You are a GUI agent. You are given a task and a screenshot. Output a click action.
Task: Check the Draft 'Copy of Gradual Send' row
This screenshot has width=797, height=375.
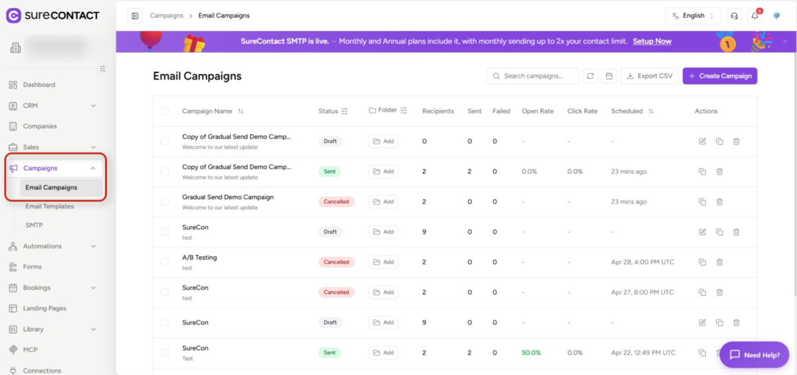pos(165,141)
